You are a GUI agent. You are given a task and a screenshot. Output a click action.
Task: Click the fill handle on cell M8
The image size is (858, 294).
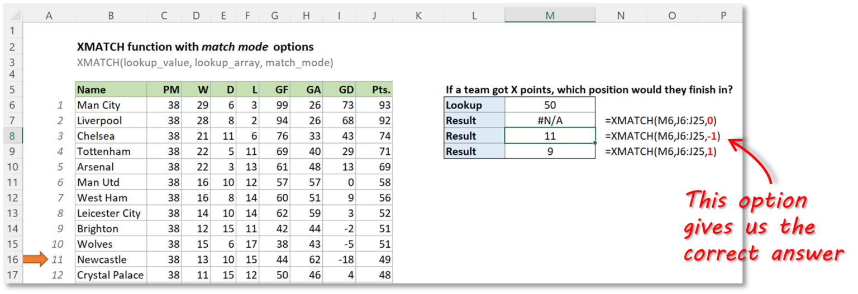pyautogui.click(x=595, y=144)
